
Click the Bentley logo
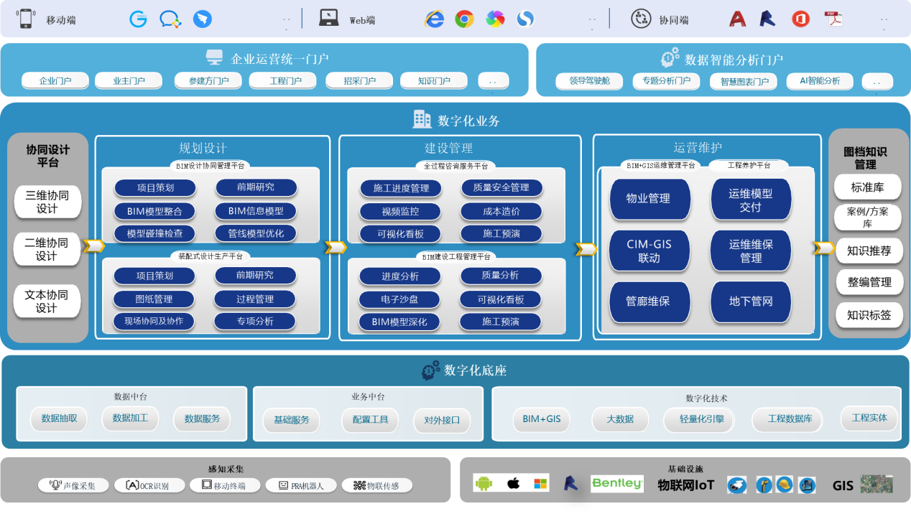[x=616, y=484]
